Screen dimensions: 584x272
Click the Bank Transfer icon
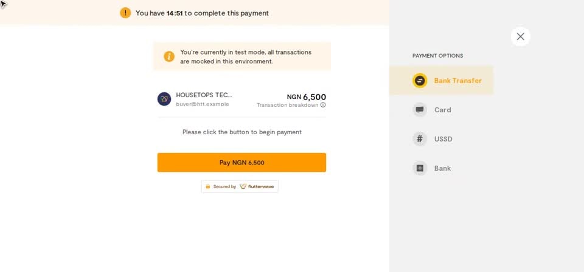[x=420, y=81]
